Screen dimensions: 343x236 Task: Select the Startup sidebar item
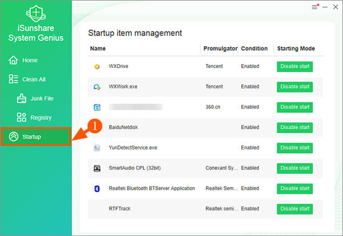point(35,137)
